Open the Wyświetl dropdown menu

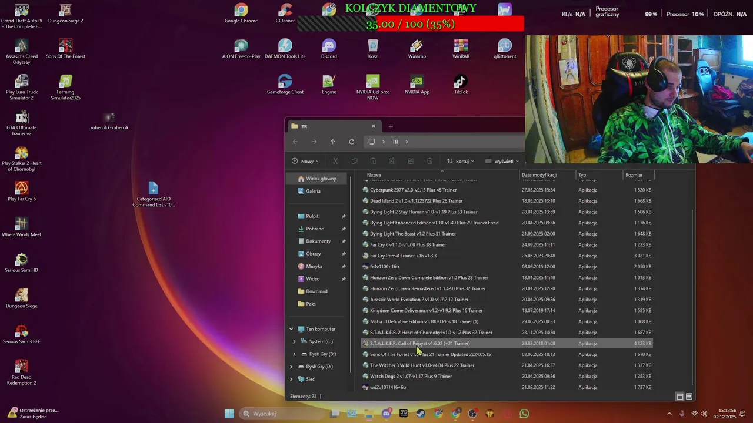click(502, 161)
